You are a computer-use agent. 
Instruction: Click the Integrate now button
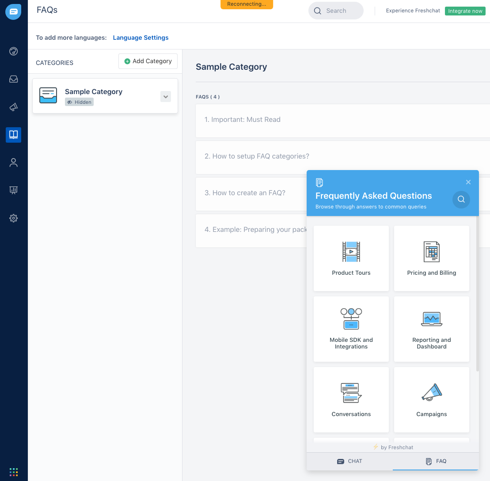pyautogui.click(x=465, y=11)
